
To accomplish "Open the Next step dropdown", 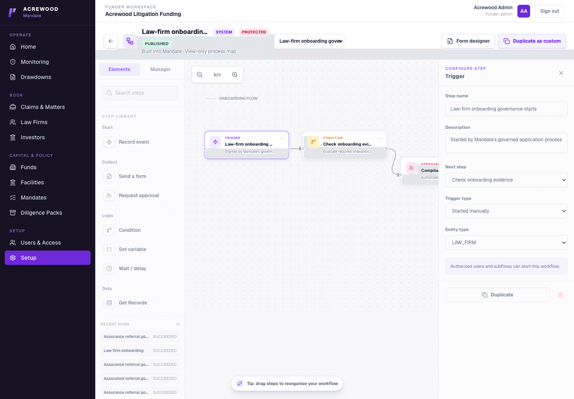I will click(506, 180).
